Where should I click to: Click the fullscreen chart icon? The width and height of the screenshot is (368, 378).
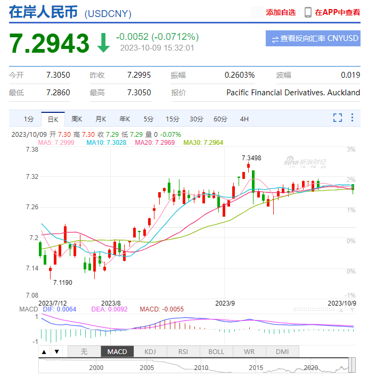click(337, 118)
